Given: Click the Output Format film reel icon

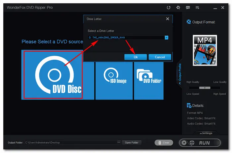Looking at the screenshot, I should (x=189, y=22).
